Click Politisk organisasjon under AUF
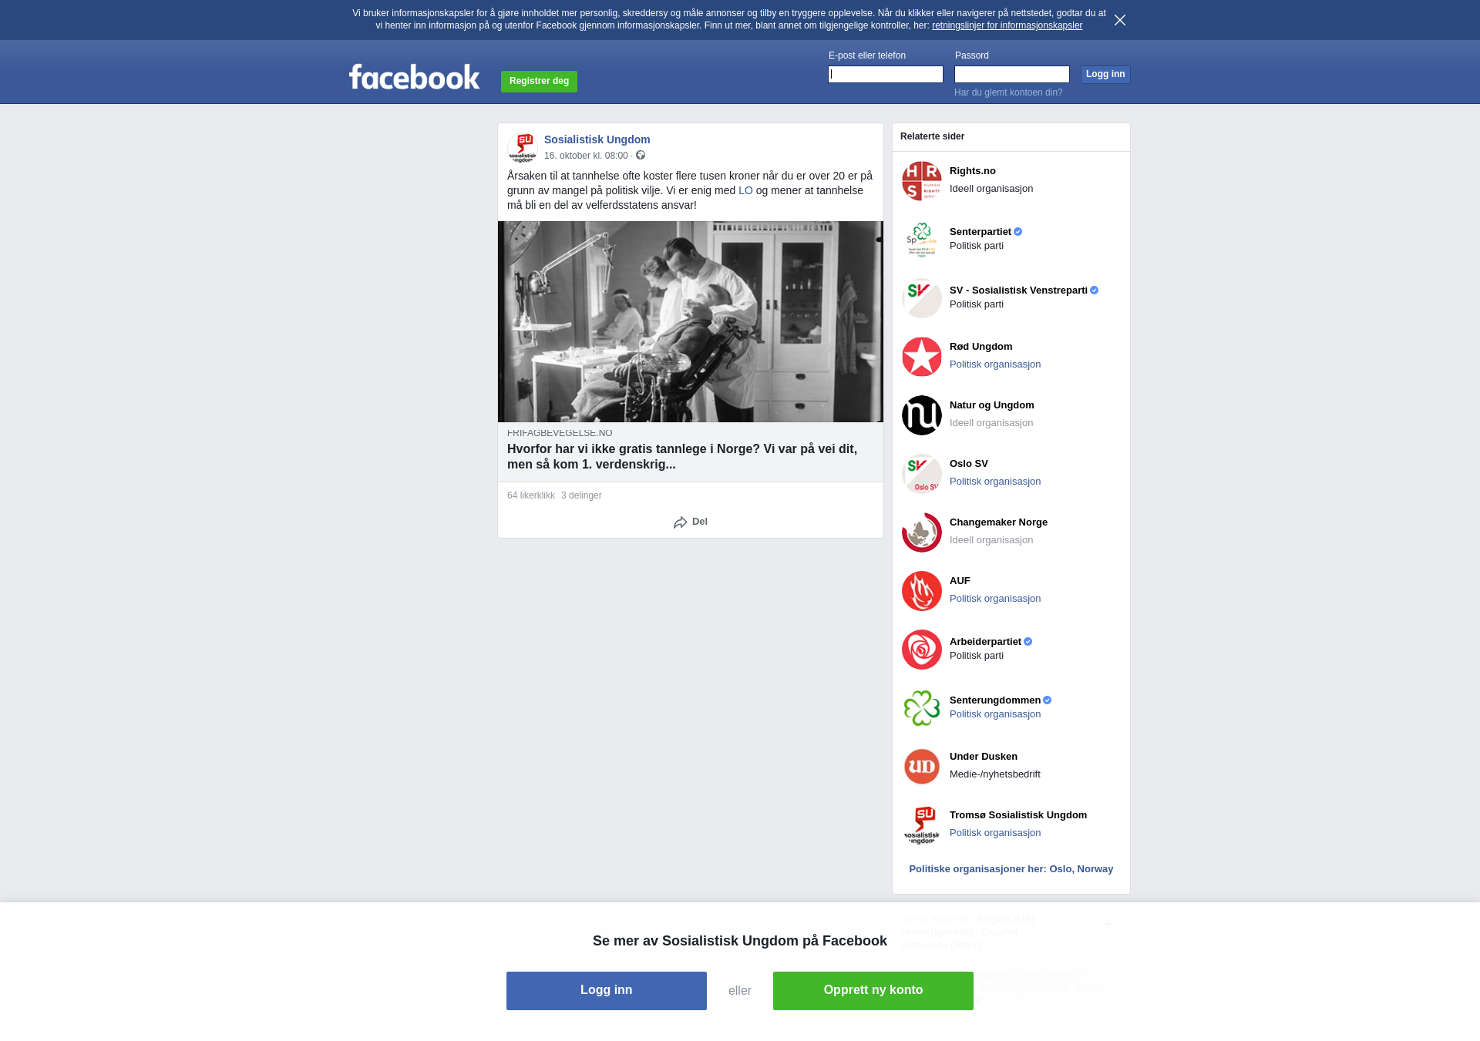 995,599
